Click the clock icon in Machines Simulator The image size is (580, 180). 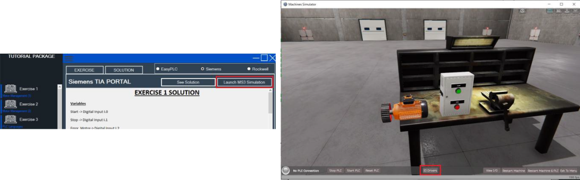click(522, 11)
